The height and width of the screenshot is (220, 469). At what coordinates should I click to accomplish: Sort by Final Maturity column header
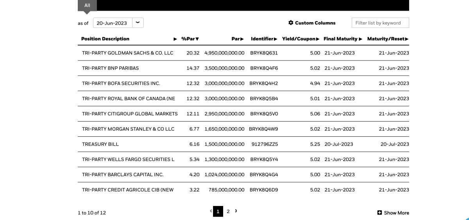click(343, 39)
